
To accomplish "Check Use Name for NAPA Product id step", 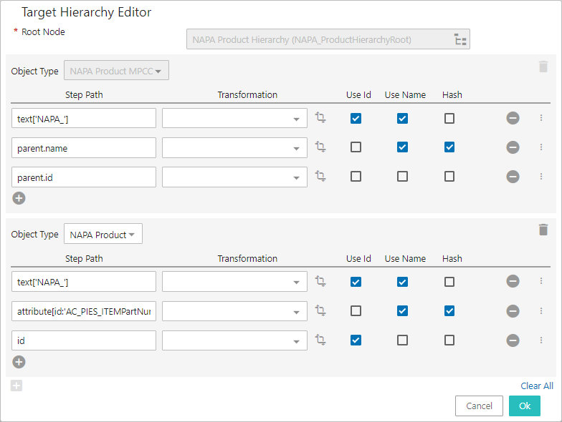I will point(402,340).
